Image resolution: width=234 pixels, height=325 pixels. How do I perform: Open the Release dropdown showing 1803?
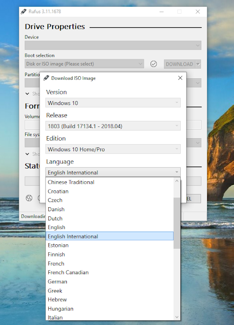point(113,126)
